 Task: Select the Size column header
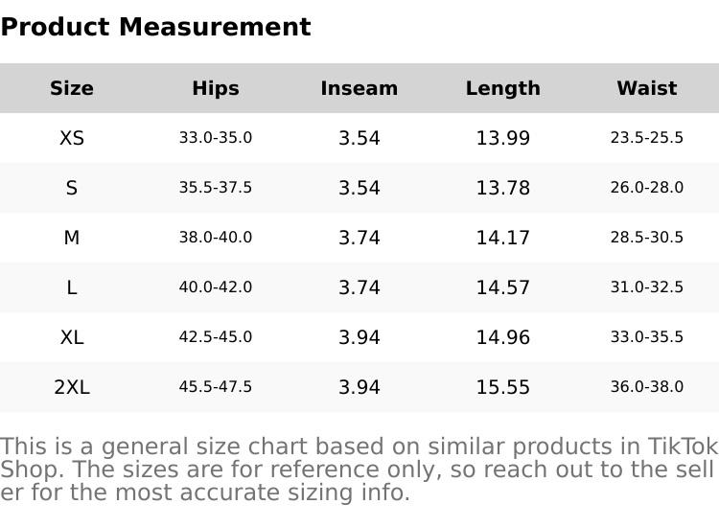coord(72,88)
